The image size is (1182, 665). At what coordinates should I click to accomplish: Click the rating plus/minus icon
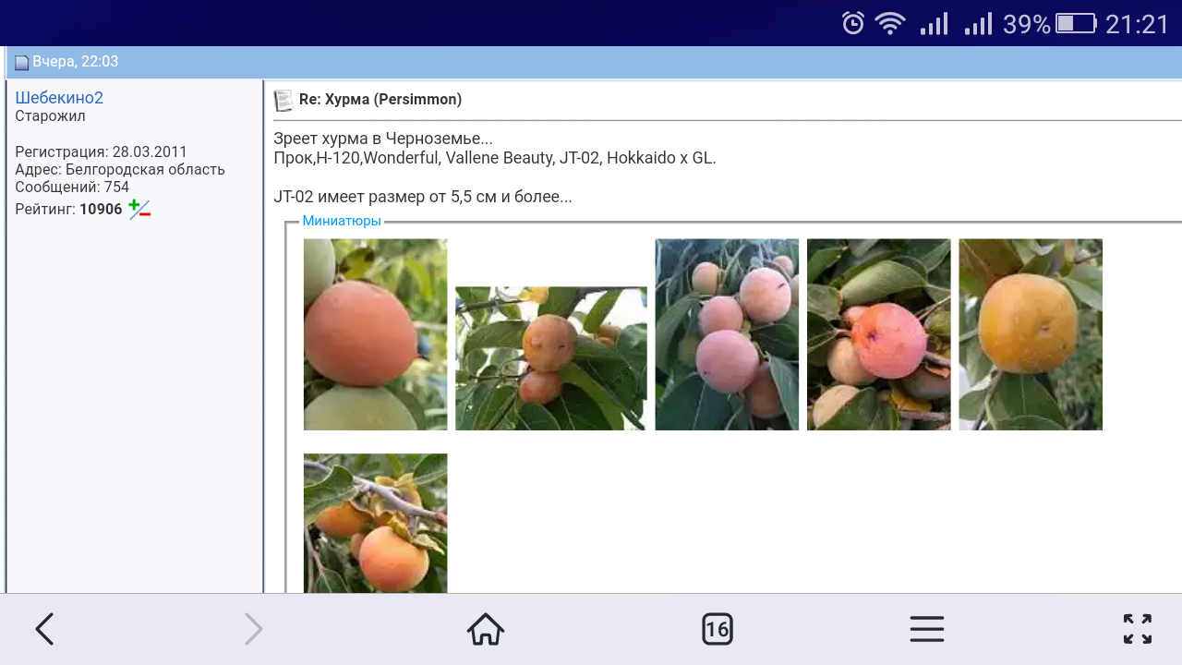coord(139,209)
